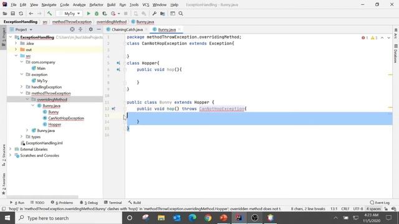The width and height of the screenshot is (399, 224).
Task: Expand the handlingException package
Action: (x=22, y=87)
